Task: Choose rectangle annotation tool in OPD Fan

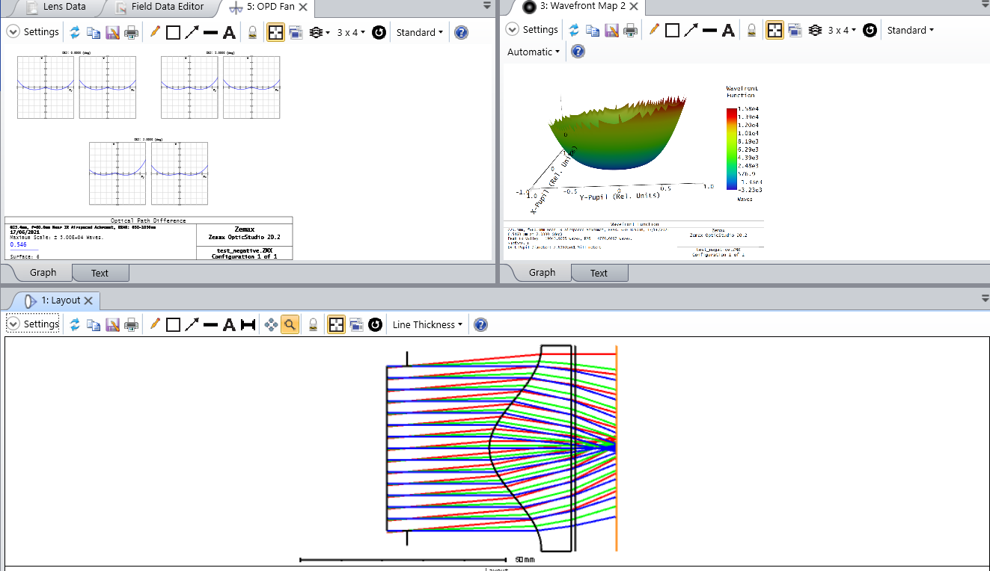Action: [x=173, y=32]
